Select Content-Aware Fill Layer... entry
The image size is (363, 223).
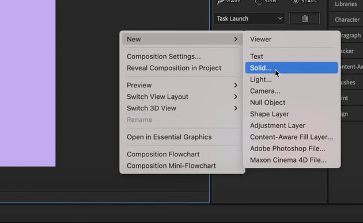[x=292, y=137]
